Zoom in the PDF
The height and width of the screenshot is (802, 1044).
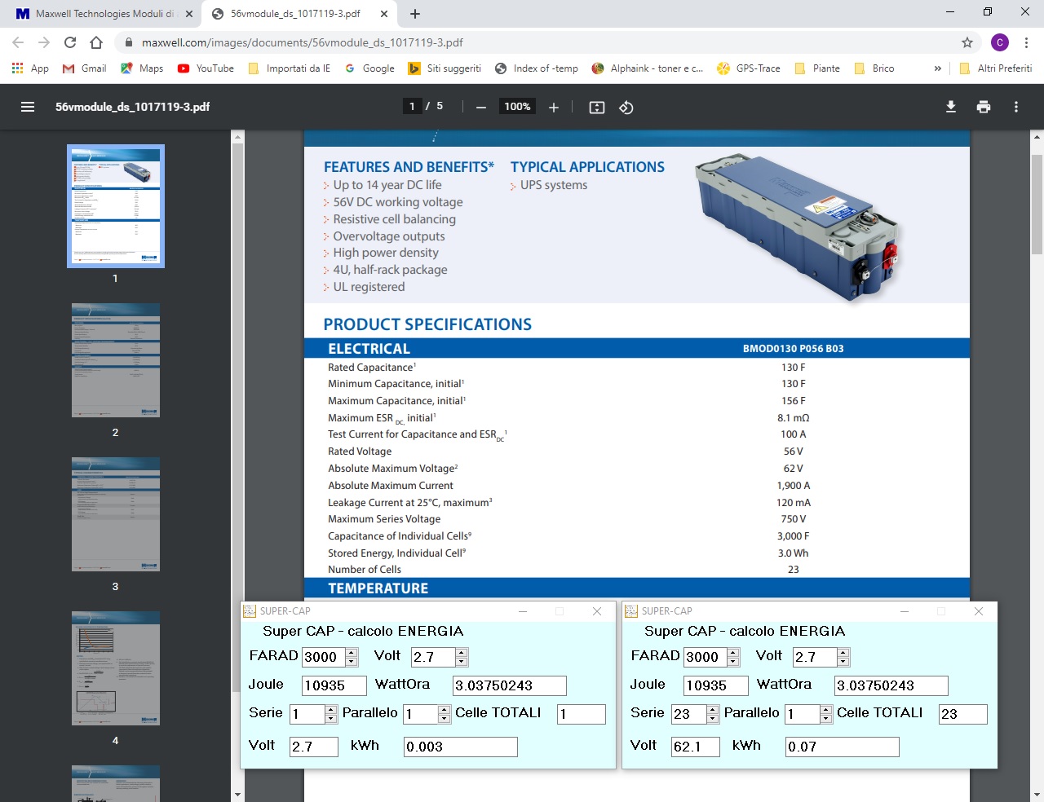[x=554, y=107]
